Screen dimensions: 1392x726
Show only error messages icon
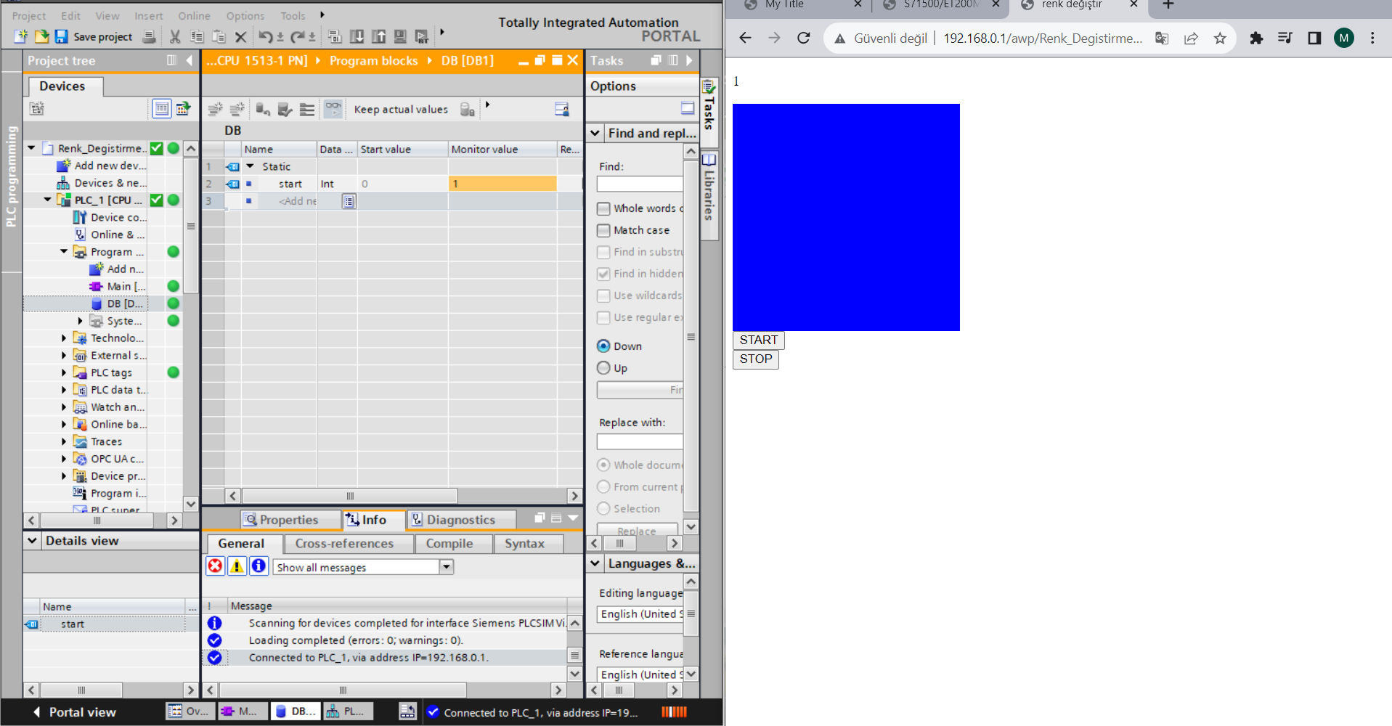(216, 566)
